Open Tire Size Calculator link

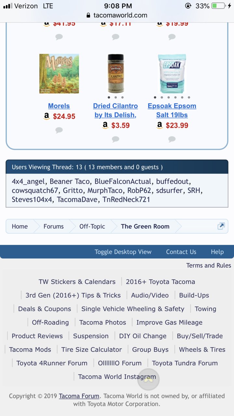coord(92,350)
